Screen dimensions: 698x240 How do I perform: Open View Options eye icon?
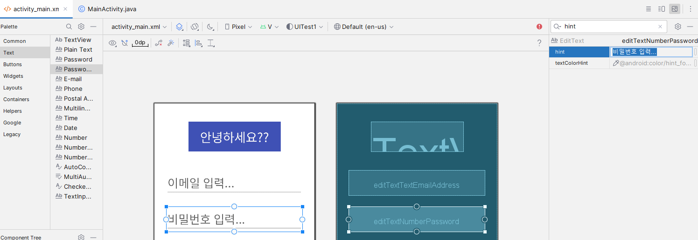pyautogui.click(x=112, y=43)
